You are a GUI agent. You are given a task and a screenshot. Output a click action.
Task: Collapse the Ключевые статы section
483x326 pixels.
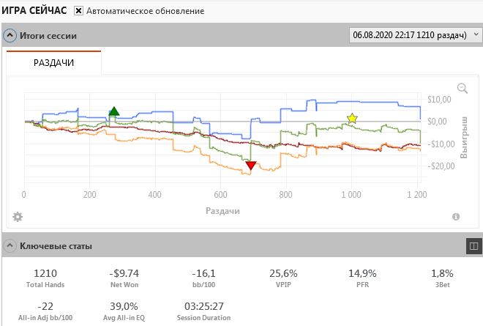(10, 246)
